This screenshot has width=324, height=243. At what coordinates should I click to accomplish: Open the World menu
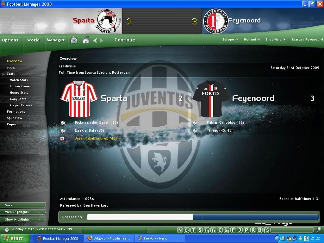33,40
